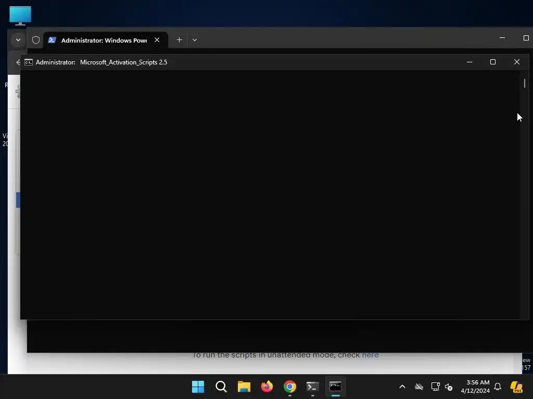Screen dimensions: 533x399
Task: Open the Copilot preview icon
Action: click(x=516, y=387)
